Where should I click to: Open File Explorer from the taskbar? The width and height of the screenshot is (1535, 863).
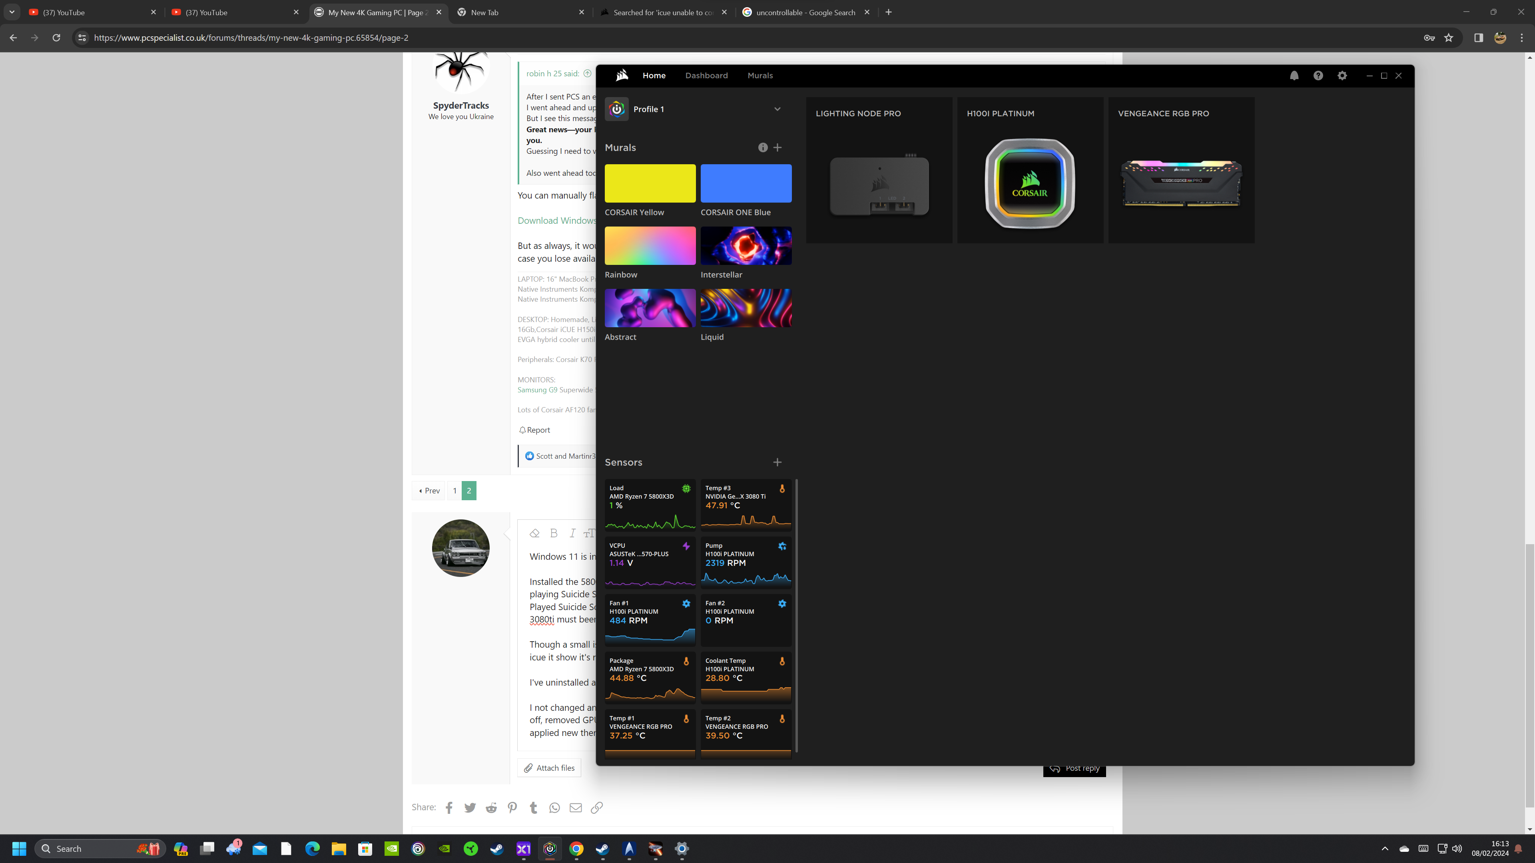pyautogui.click(x=339, y=849)
